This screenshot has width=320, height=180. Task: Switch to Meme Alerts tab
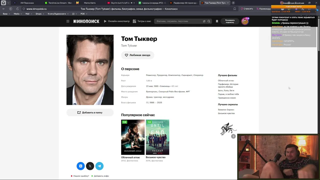89,3
